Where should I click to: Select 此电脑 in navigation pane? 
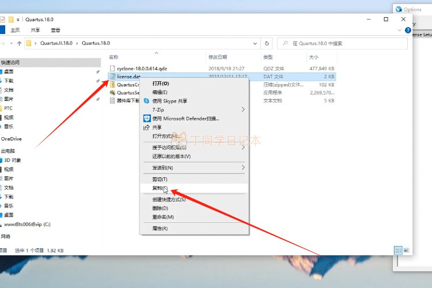click(8, 151)
